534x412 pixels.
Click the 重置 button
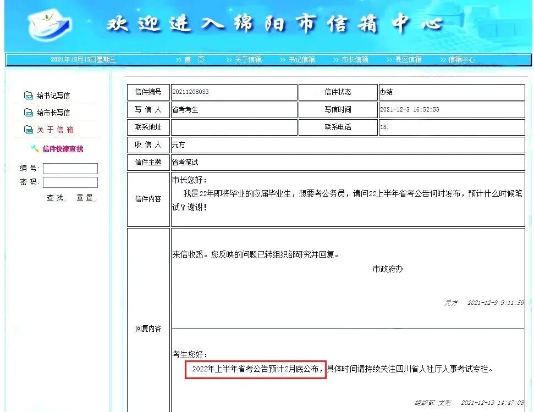[x=85, y=198]
